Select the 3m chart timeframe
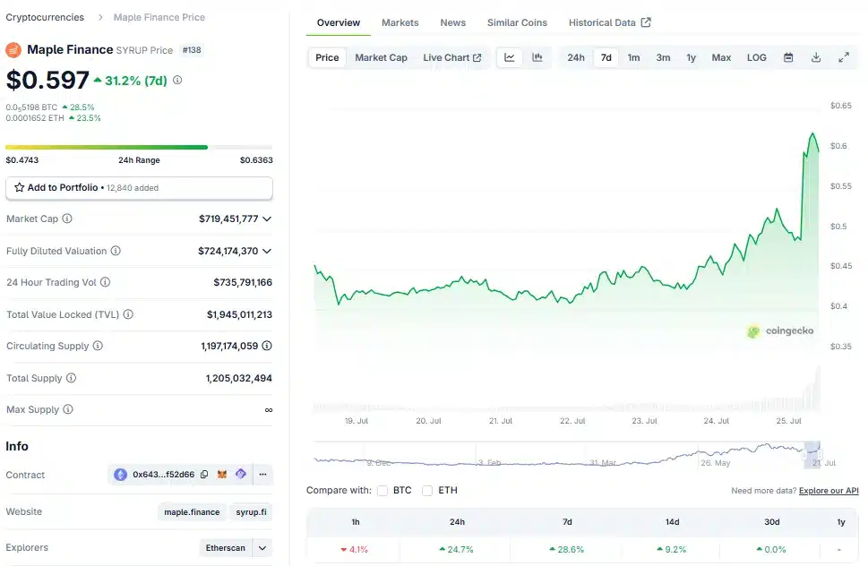The width and height of the screenshot is (868, 566). (x=663, y=57)
